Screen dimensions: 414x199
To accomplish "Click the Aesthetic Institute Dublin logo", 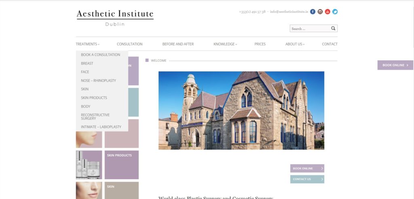I will pos(115,18).
